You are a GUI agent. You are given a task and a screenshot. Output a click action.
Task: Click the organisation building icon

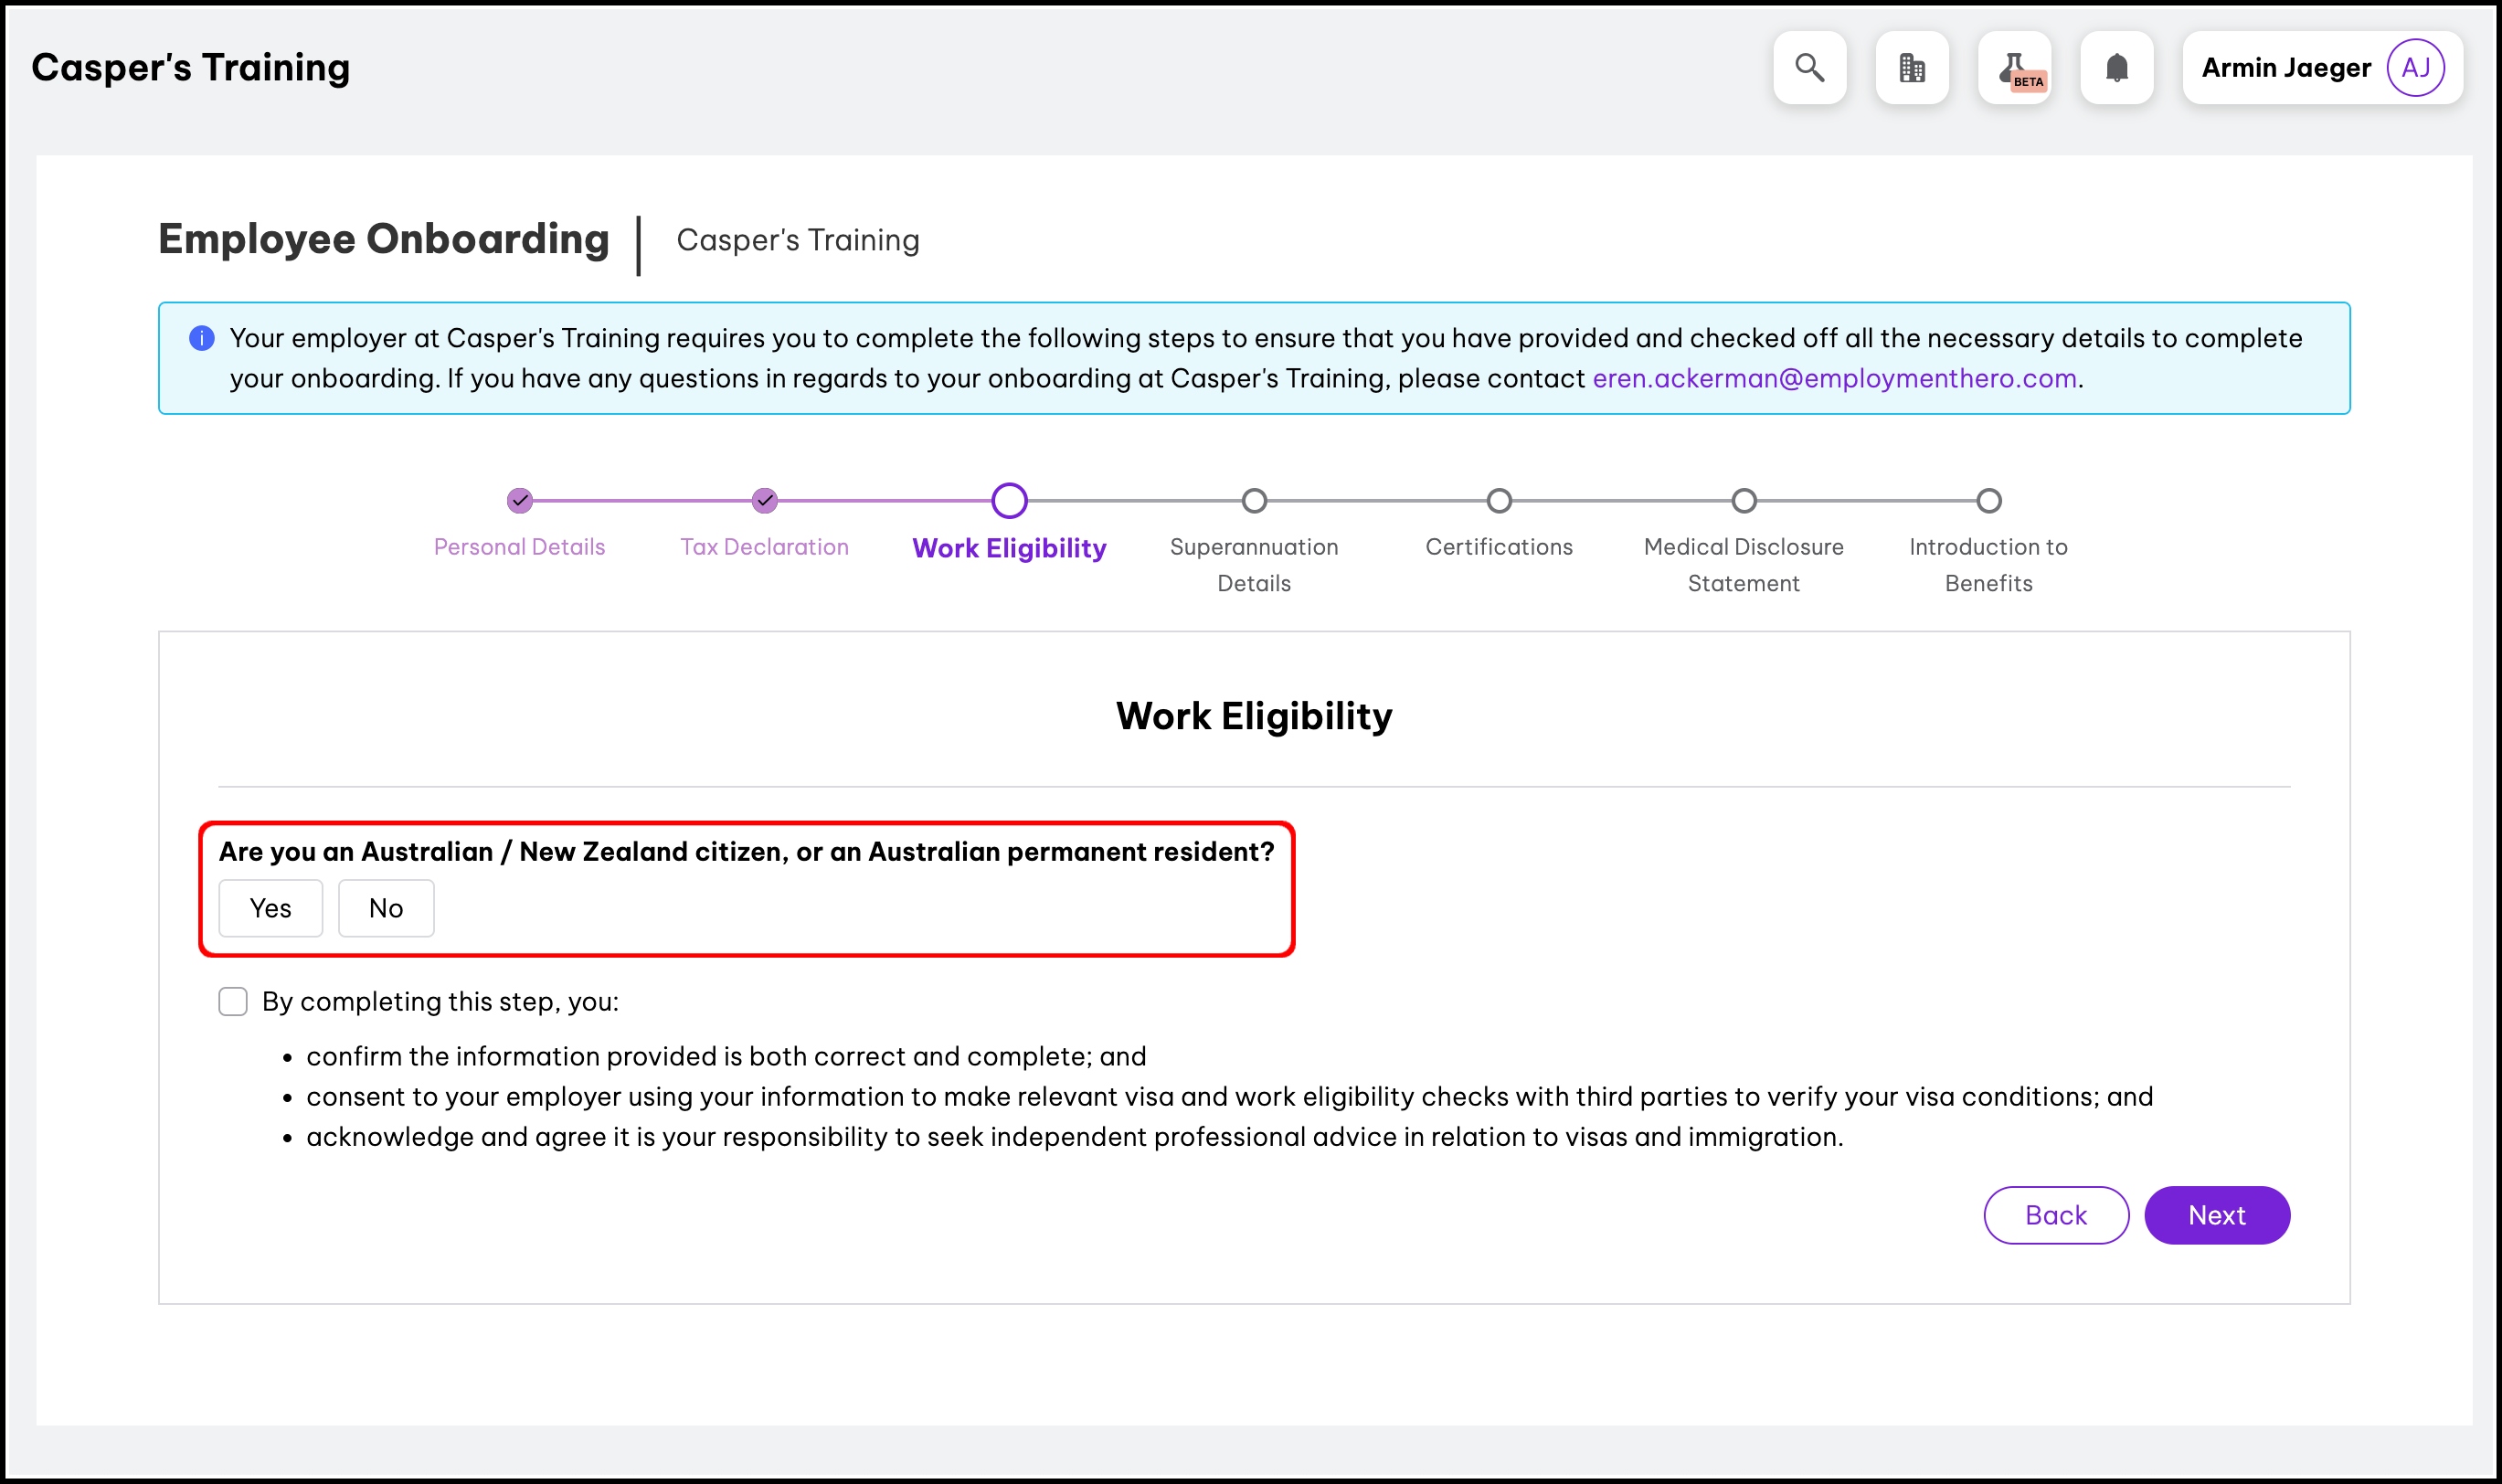tap(1912, 68)
